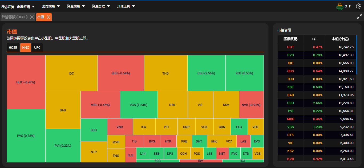Open the 證券交易 dropdown menu
The height and width of the screenshot is (168, 364).
point(51,6)
